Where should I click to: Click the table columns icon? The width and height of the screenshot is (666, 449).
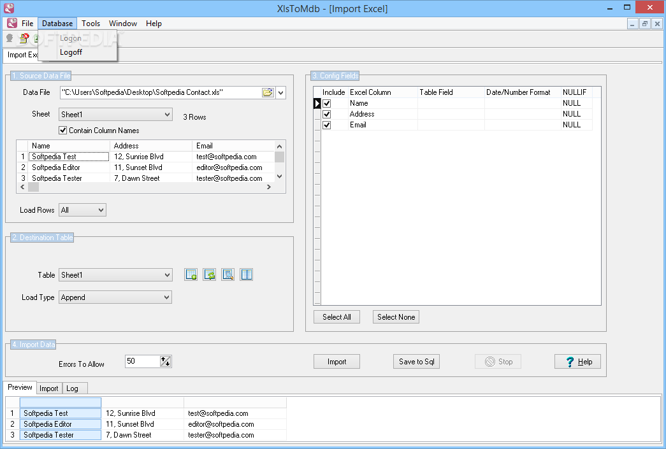click(x=247, y=274)
